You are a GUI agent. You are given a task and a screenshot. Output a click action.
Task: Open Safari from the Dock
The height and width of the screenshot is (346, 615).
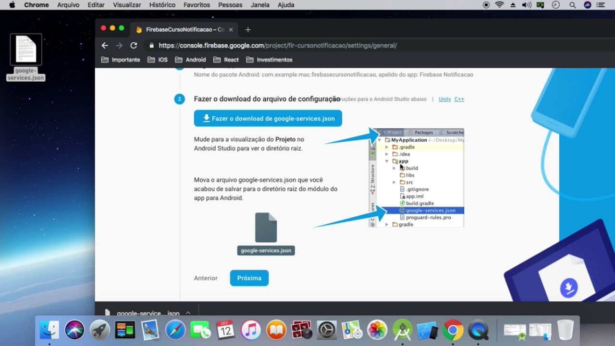coord(175,330)
